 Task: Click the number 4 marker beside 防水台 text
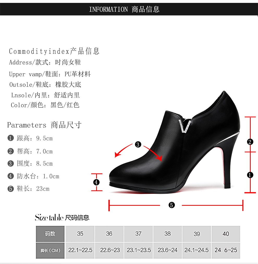(x=10, y=176)
